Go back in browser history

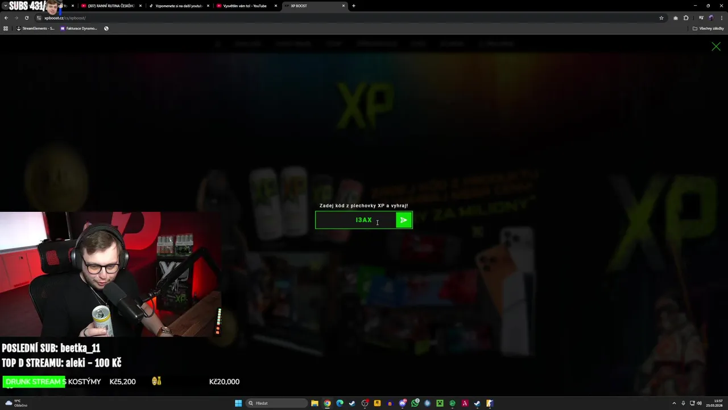coord(6,18)
